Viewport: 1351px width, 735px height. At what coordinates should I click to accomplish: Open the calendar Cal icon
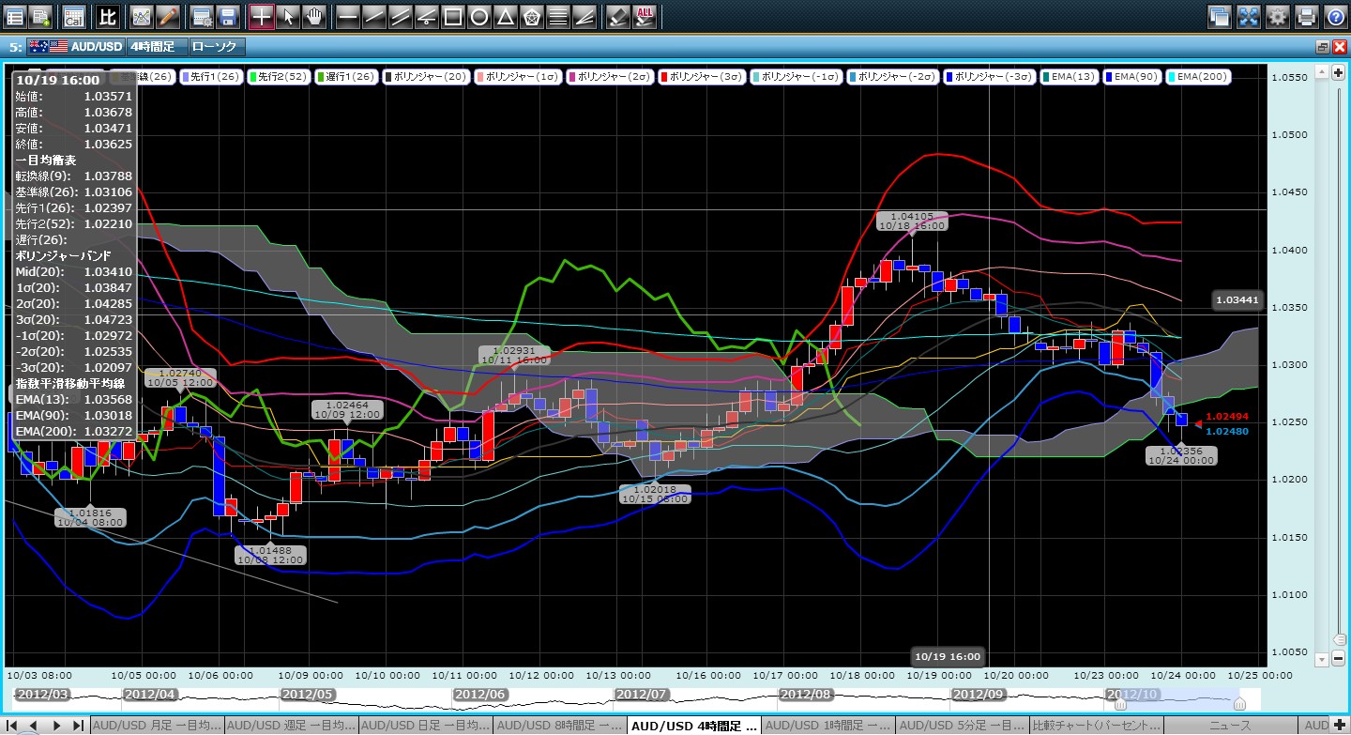click(x=73, y=16)
